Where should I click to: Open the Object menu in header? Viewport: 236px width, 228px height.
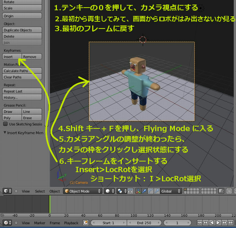click(x=55, y=191)
